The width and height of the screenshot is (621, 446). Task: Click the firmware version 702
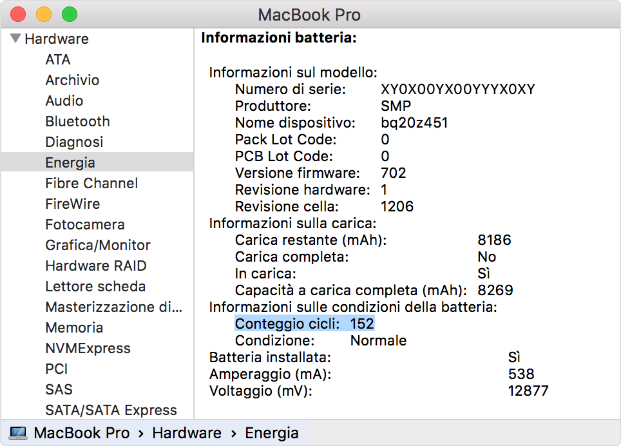click(x=393, y=173)
